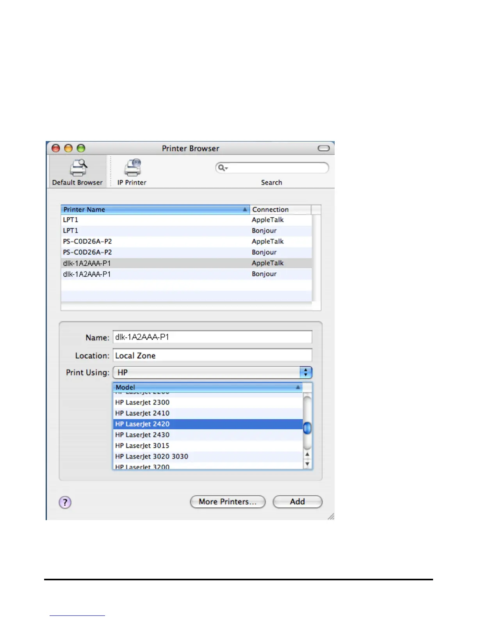Choose HP LaserJet 3015 model
The width and height of the screenshot is (478, 619).
click(208, 446)
